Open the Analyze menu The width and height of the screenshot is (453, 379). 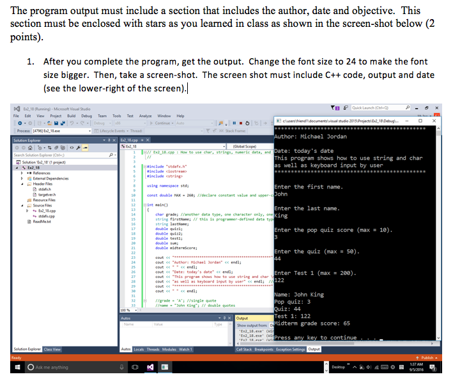[145, 116]
